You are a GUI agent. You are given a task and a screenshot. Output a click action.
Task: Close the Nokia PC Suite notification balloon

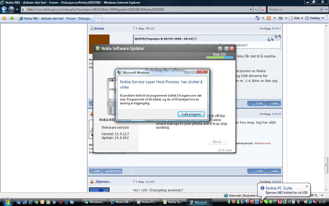pyautogui.click(x=307, y=186)
